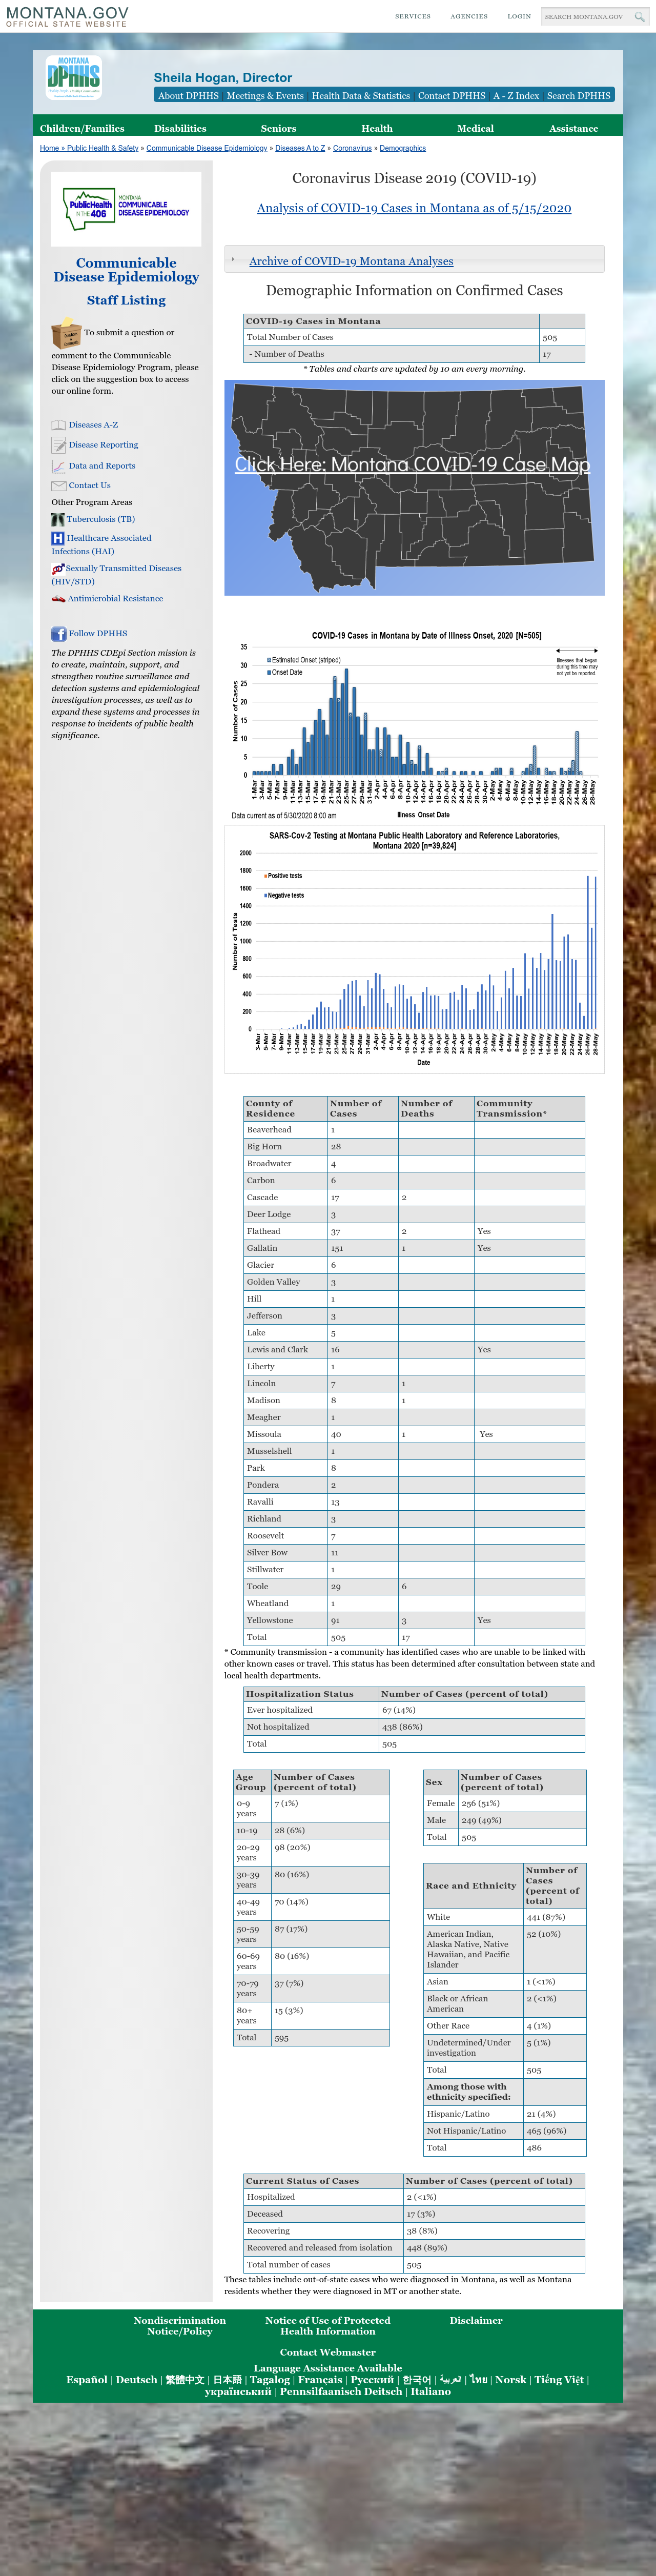Open the Medical navigation tab

pyautogui.click(x=475, y=128)
